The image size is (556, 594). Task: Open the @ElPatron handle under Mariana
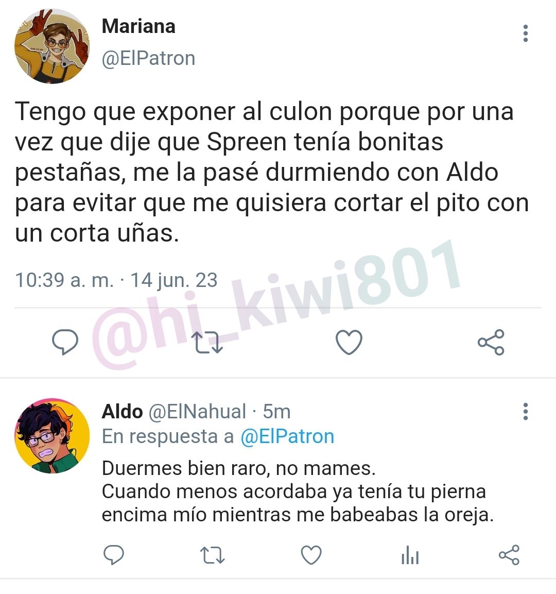[148, 58]
